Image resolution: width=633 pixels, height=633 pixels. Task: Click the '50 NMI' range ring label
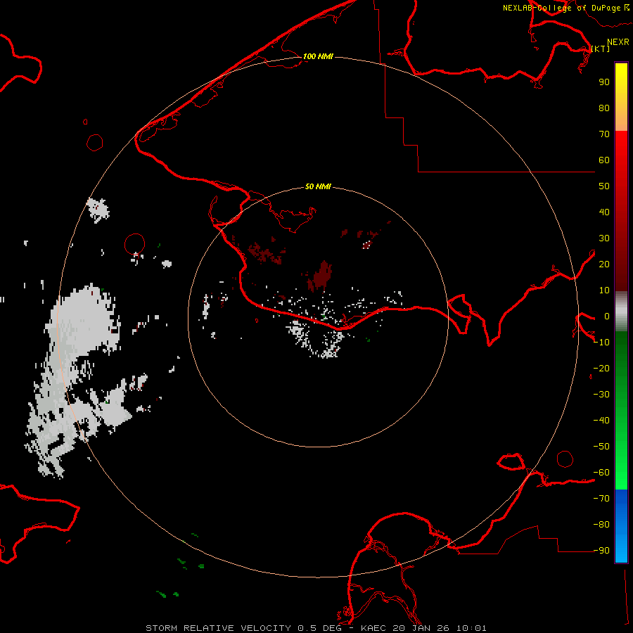point(318,186)
